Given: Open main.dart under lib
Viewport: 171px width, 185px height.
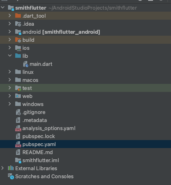Looking at the screenshot, I should [41, 64].
